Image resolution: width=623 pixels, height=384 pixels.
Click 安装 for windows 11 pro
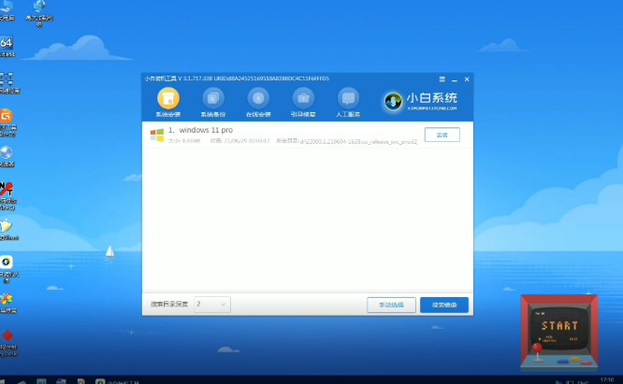(442, 135)
